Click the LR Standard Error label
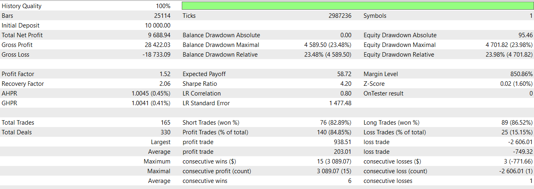Viewport: 534px width, 189px height. coord(206,103)
